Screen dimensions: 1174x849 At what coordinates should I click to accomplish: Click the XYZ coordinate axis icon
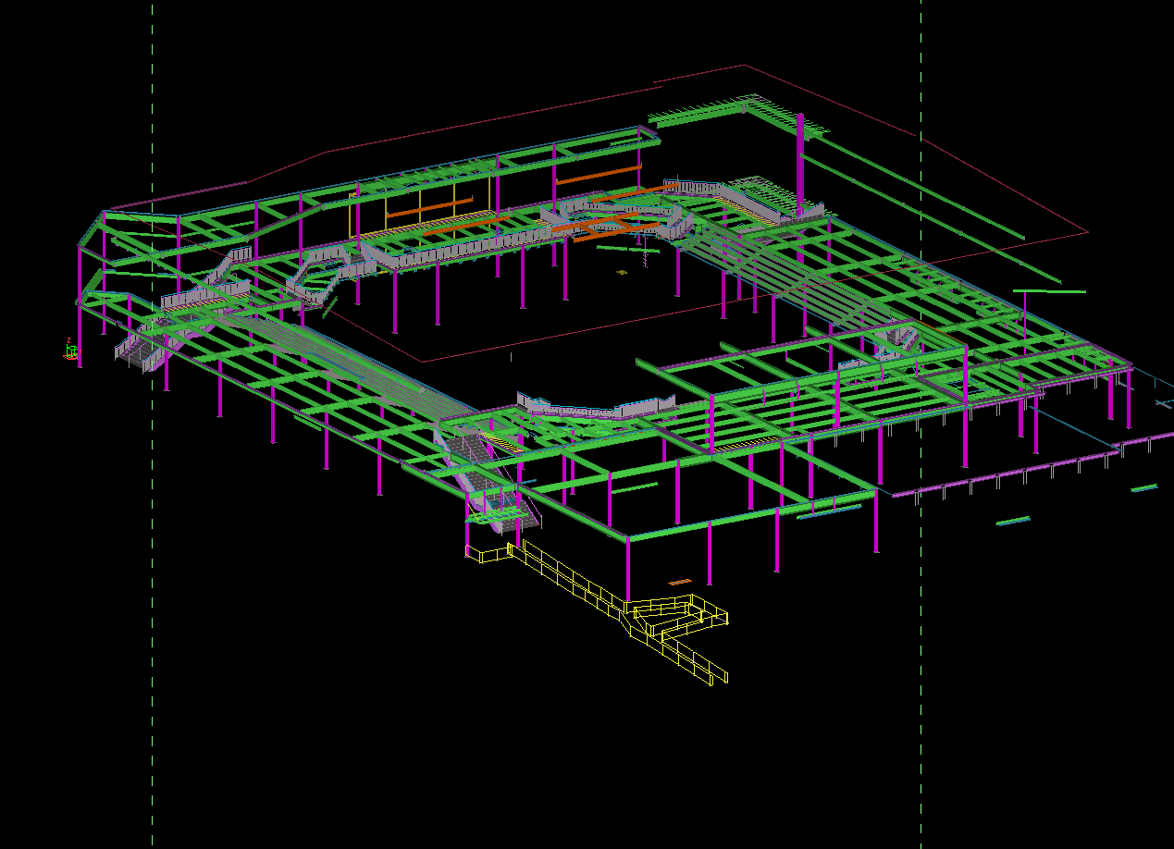point(71,351)
